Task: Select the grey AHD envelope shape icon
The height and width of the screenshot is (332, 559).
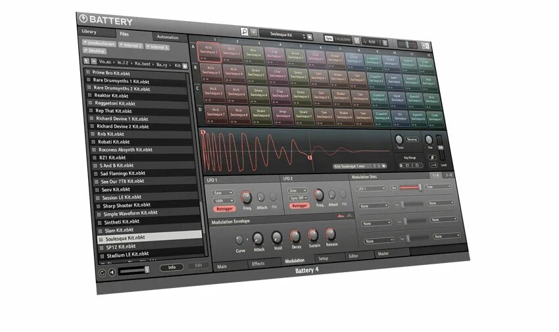Action: tap(349, 216)
